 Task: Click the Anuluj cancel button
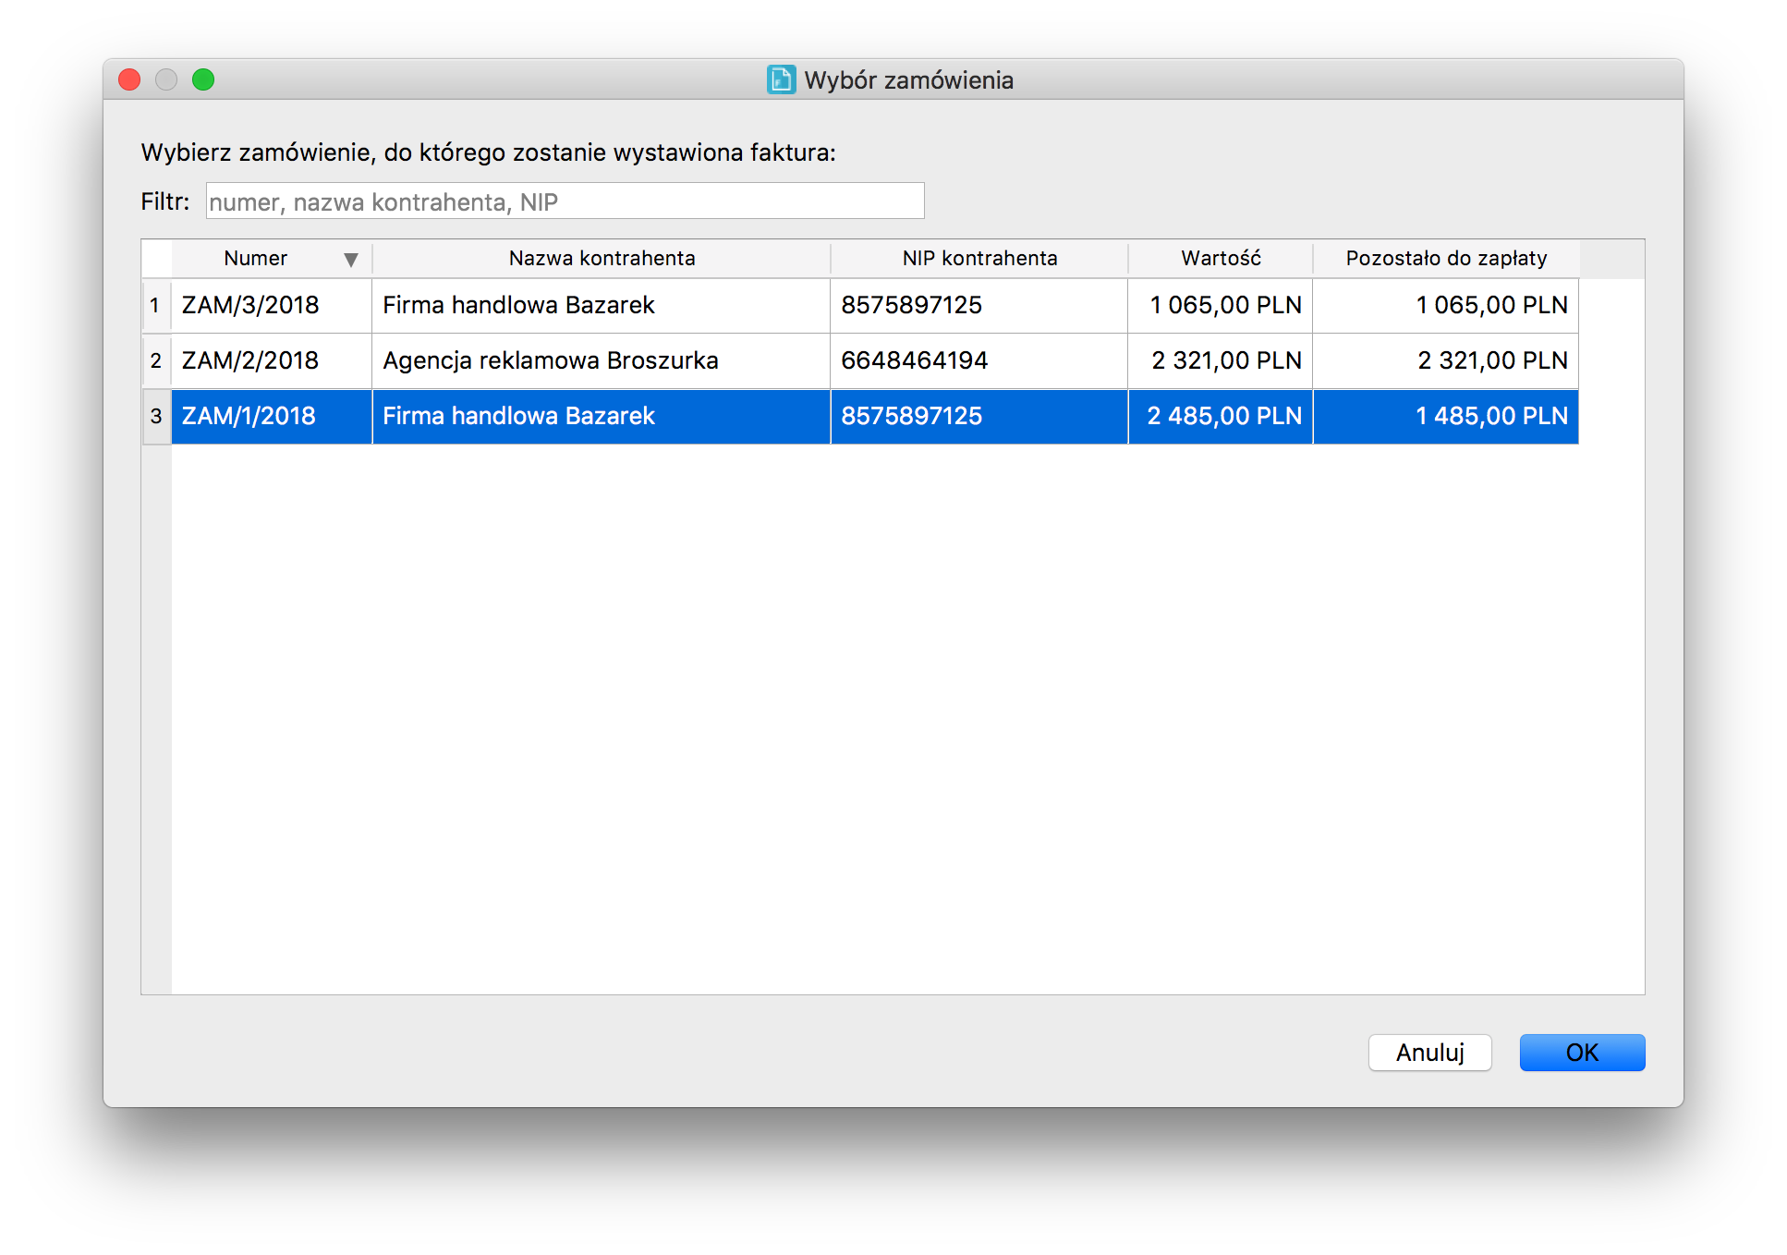[x=1429, y=1052]
